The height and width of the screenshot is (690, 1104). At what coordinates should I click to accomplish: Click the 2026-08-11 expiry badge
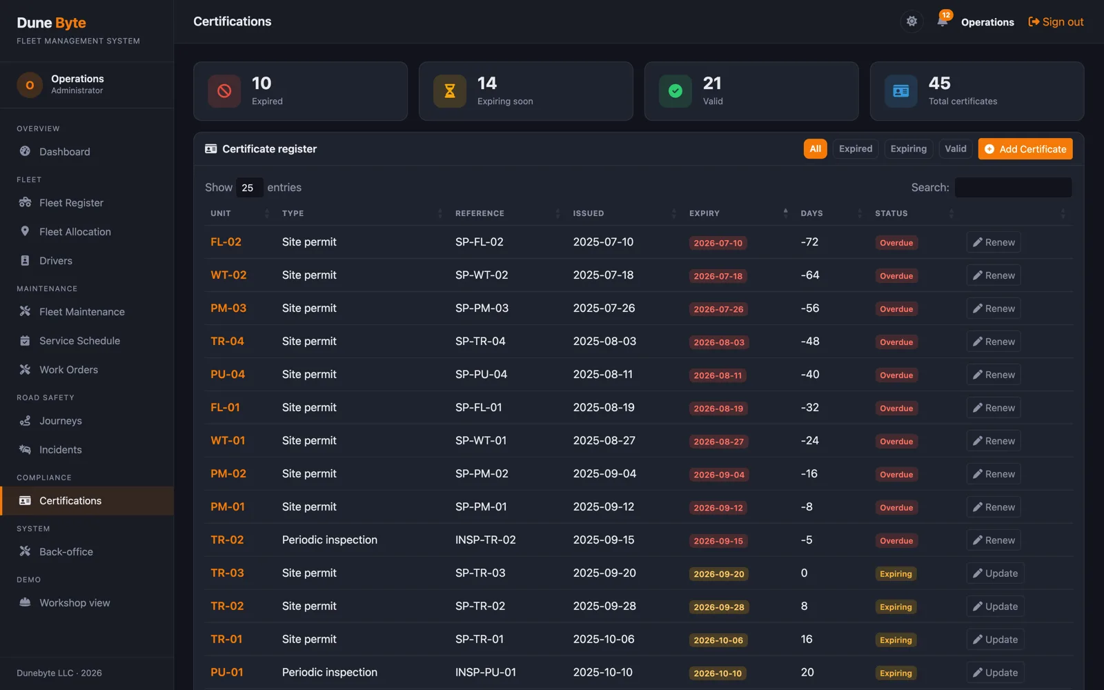click(718, 375)
